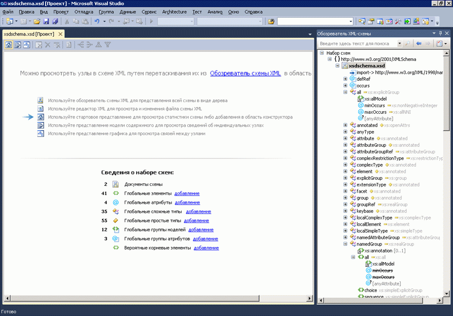Click the vertical scrollbar thumb of the schema tree
Image resolution: width=453 pixels, height=316 pixels.
pyautogui.click(x=446, y=93)
